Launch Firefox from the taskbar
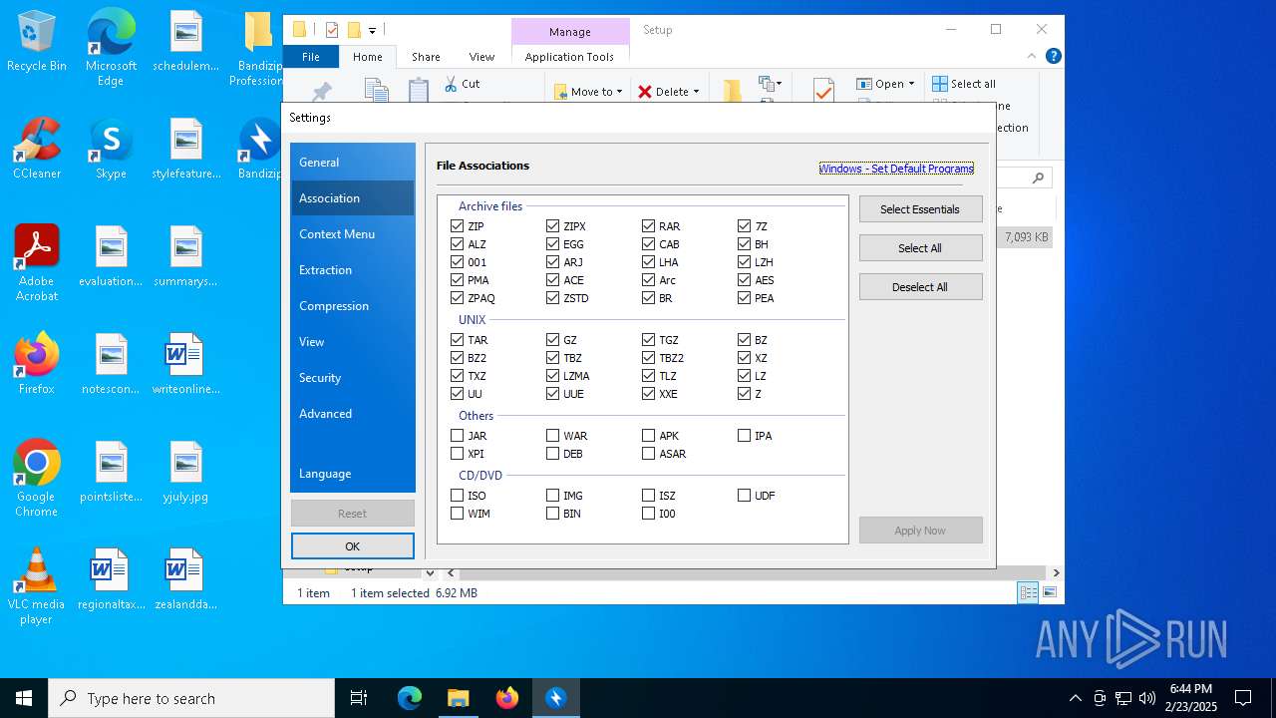The height and width of the screenshot is (718, 1276). [507, 698]
